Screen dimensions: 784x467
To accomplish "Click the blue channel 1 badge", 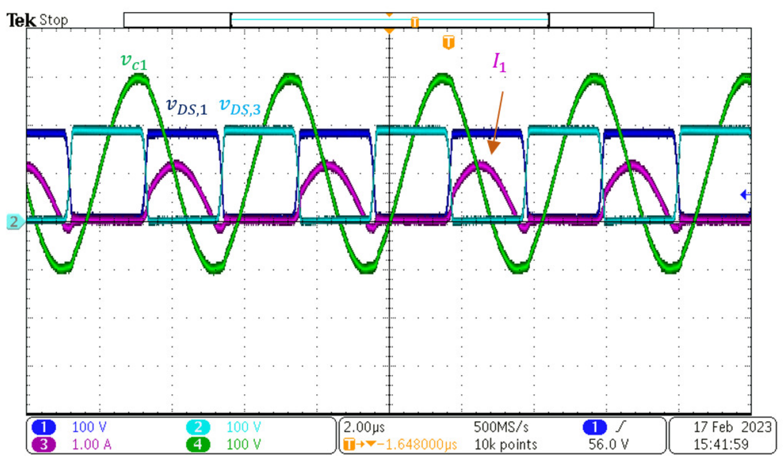I will 44,427.
